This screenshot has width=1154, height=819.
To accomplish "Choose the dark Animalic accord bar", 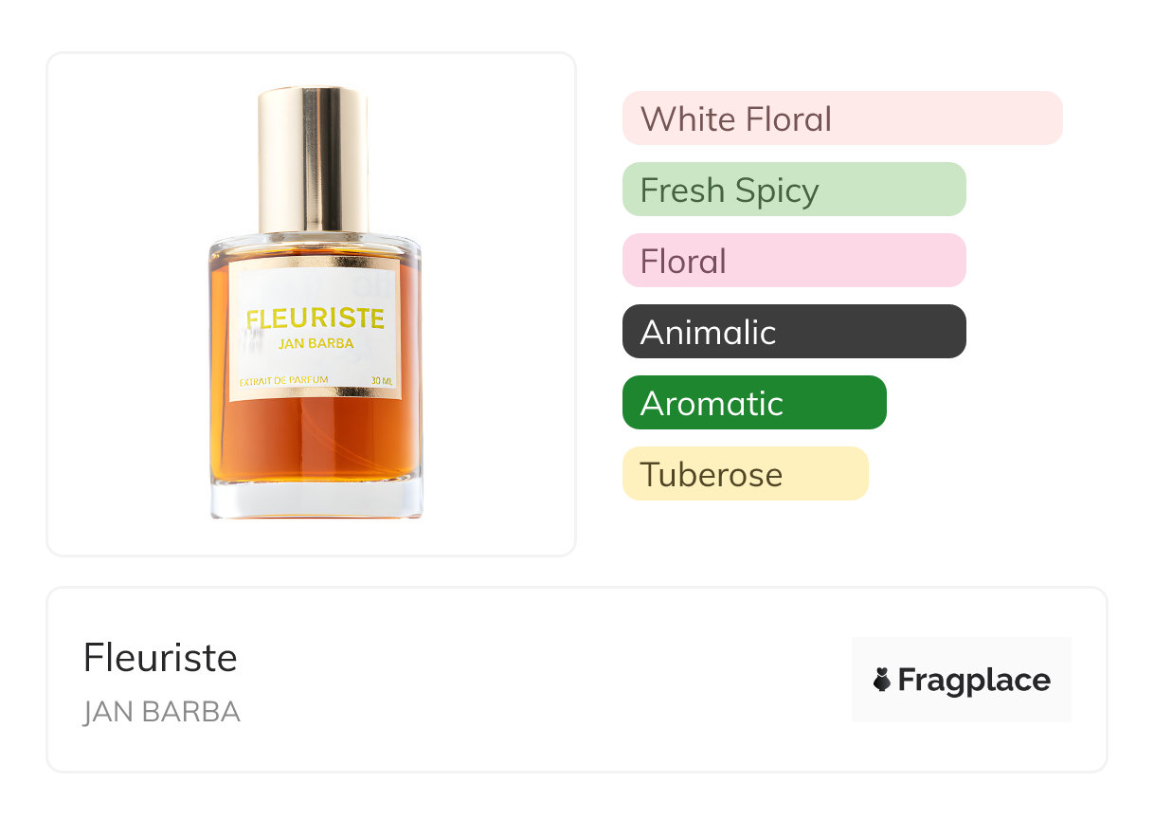I will [x=794, y=332].
